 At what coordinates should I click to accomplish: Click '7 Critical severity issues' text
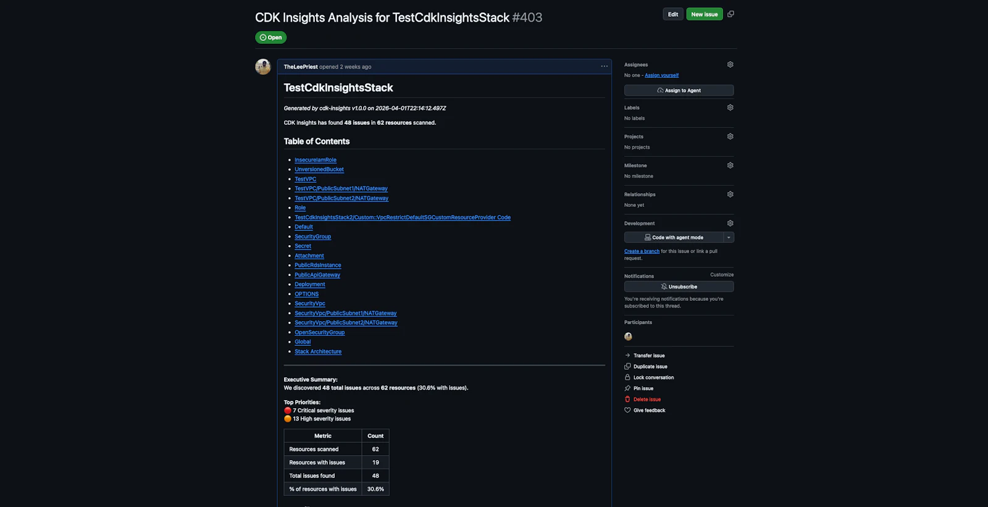click(324, 411)
